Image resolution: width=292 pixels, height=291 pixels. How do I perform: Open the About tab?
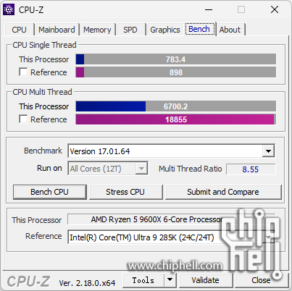pyautogui.click(x=230, y=30)
